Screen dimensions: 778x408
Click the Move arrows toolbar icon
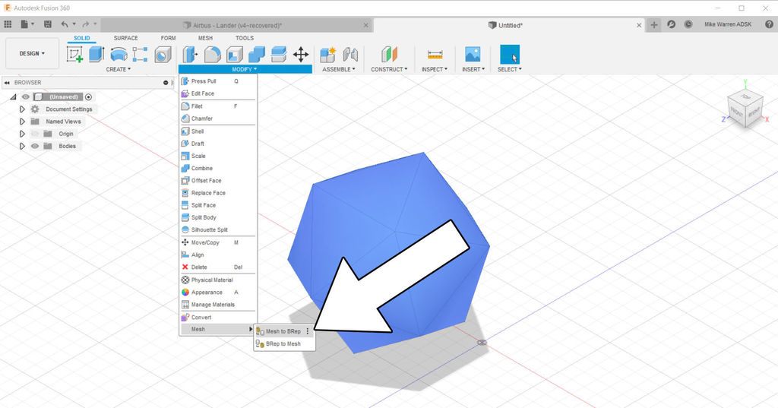[301, 54]
